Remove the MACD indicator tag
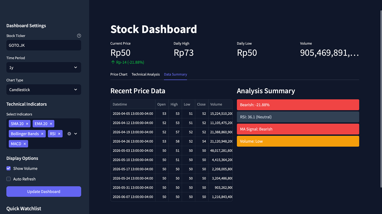Viewport: 382px width, 214px height. tap(25, 144)
